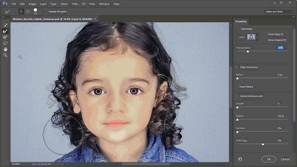
Task: Open the Edit menu
Action: click(x=22, y=4)
